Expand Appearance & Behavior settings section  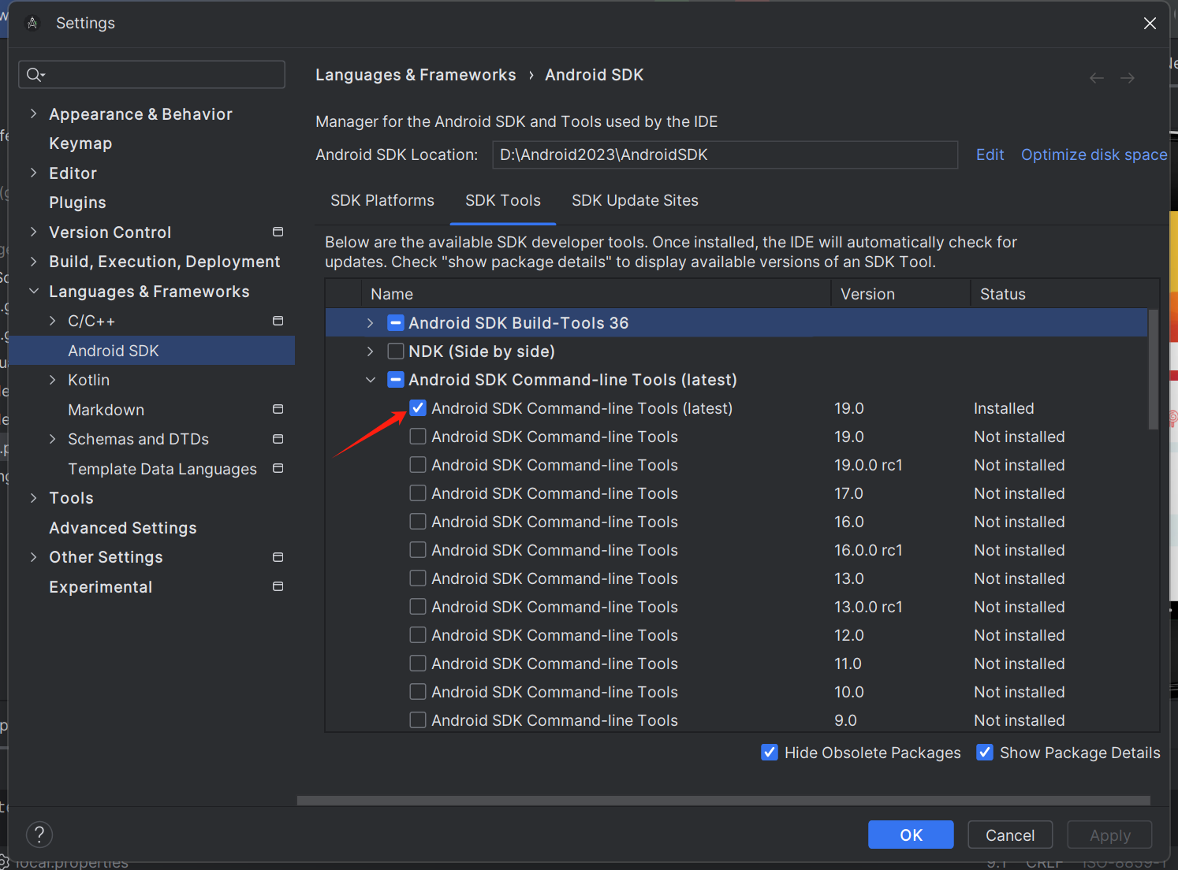(33, 113)
